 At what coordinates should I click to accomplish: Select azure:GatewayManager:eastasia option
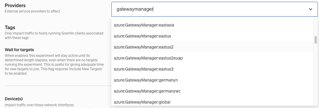click(212, 25)
